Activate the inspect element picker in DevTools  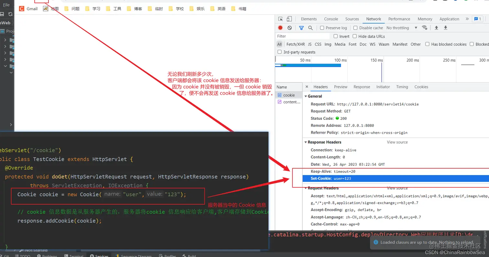click(280, 19)
